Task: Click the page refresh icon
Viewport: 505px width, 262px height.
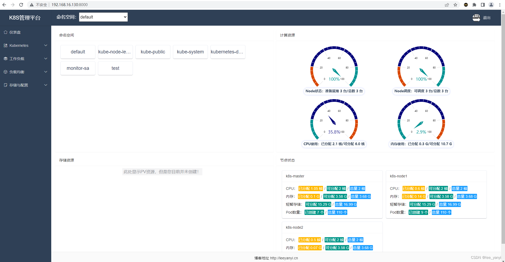Action: click(21, 4)
